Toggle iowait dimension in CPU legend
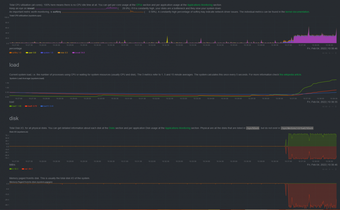 tap(79, 53)
